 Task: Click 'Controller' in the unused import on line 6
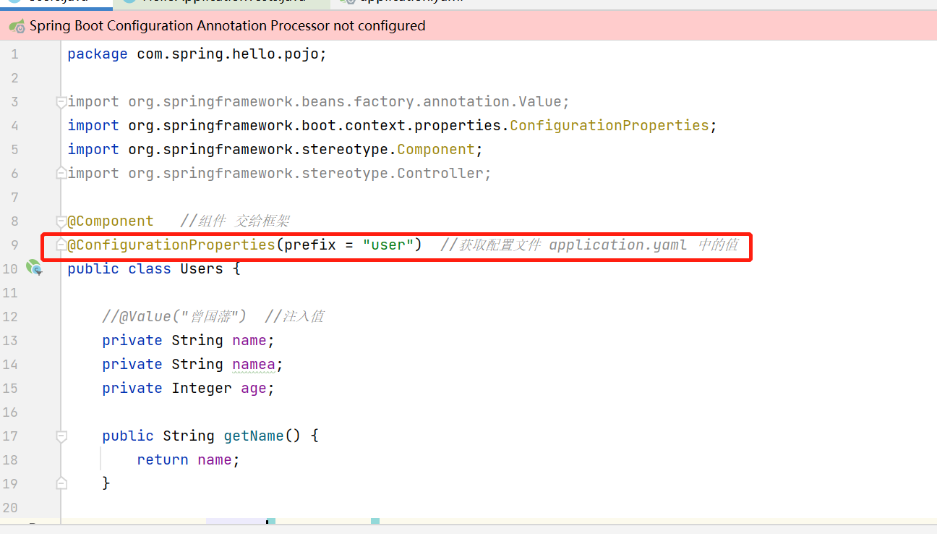pyautogui.click(x=440, y=173)
